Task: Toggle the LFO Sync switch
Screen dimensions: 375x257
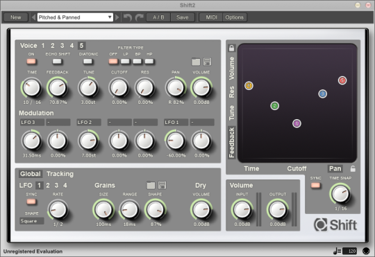Action: point(31,202)
